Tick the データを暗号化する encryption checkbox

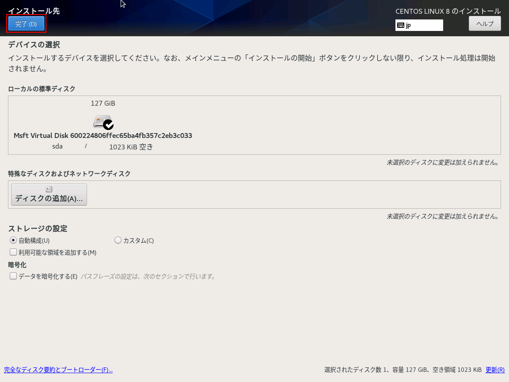pos(13,276)
